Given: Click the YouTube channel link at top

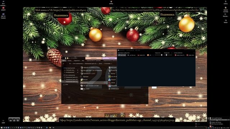Looking at the screenshot, I should click(x=156, y=10).
